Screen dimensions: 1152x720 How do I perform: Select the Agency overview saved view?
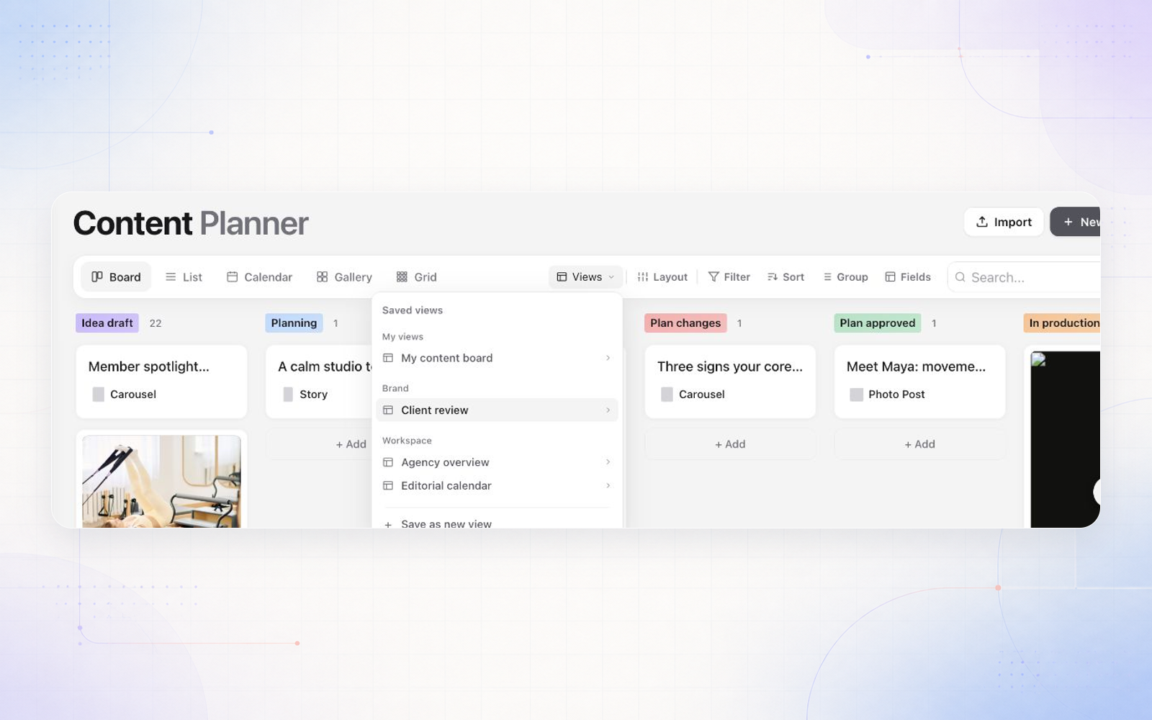pos(497,462)
